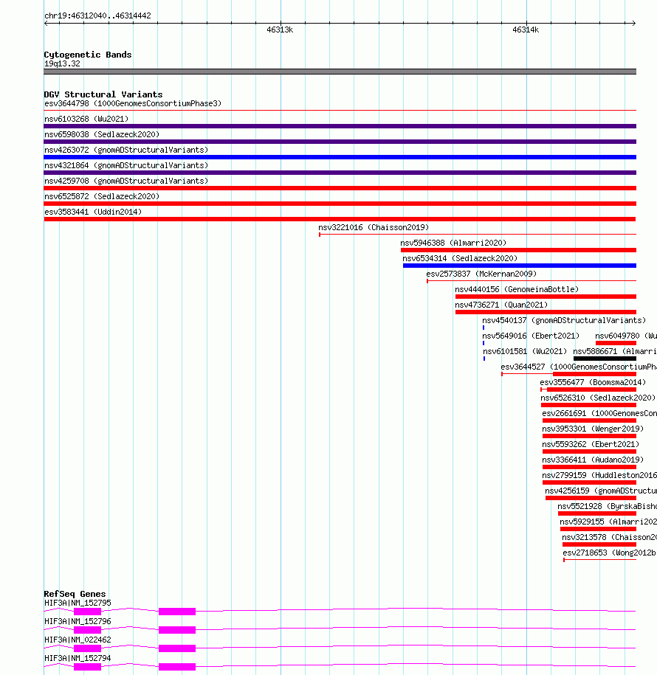The image size is (657, 675).
Task: Open variant nsv3213578 label
Action: pos(609,538)
